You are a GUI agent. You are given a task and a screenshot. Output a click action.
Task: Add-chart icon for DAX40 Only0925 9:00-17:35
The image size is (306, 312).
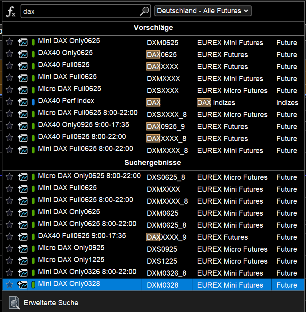[23, 126]
